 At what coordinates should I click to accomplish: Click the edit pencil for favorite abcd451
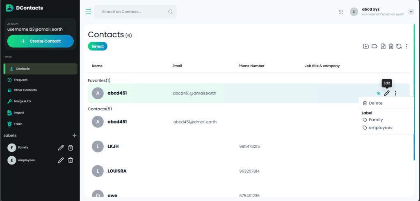coord(386,94)
